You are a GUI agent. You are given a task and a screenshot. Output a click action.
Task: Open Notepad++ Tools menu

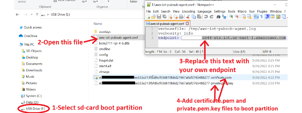coord(232,11)
